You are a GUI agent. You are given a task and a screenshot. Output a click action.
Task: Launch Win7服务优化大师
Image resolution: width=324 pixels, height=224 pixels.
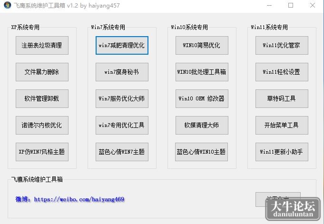[122, 99]
